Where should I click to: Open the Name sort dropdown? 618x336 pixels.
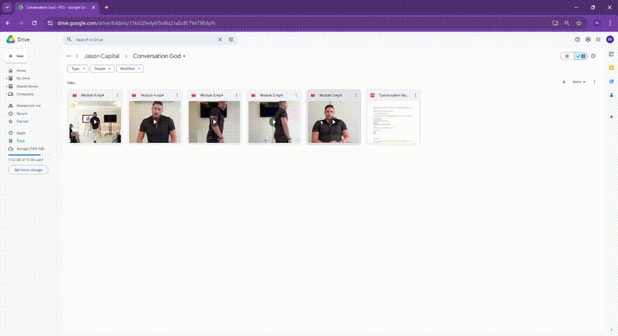(x=579, y=82)
